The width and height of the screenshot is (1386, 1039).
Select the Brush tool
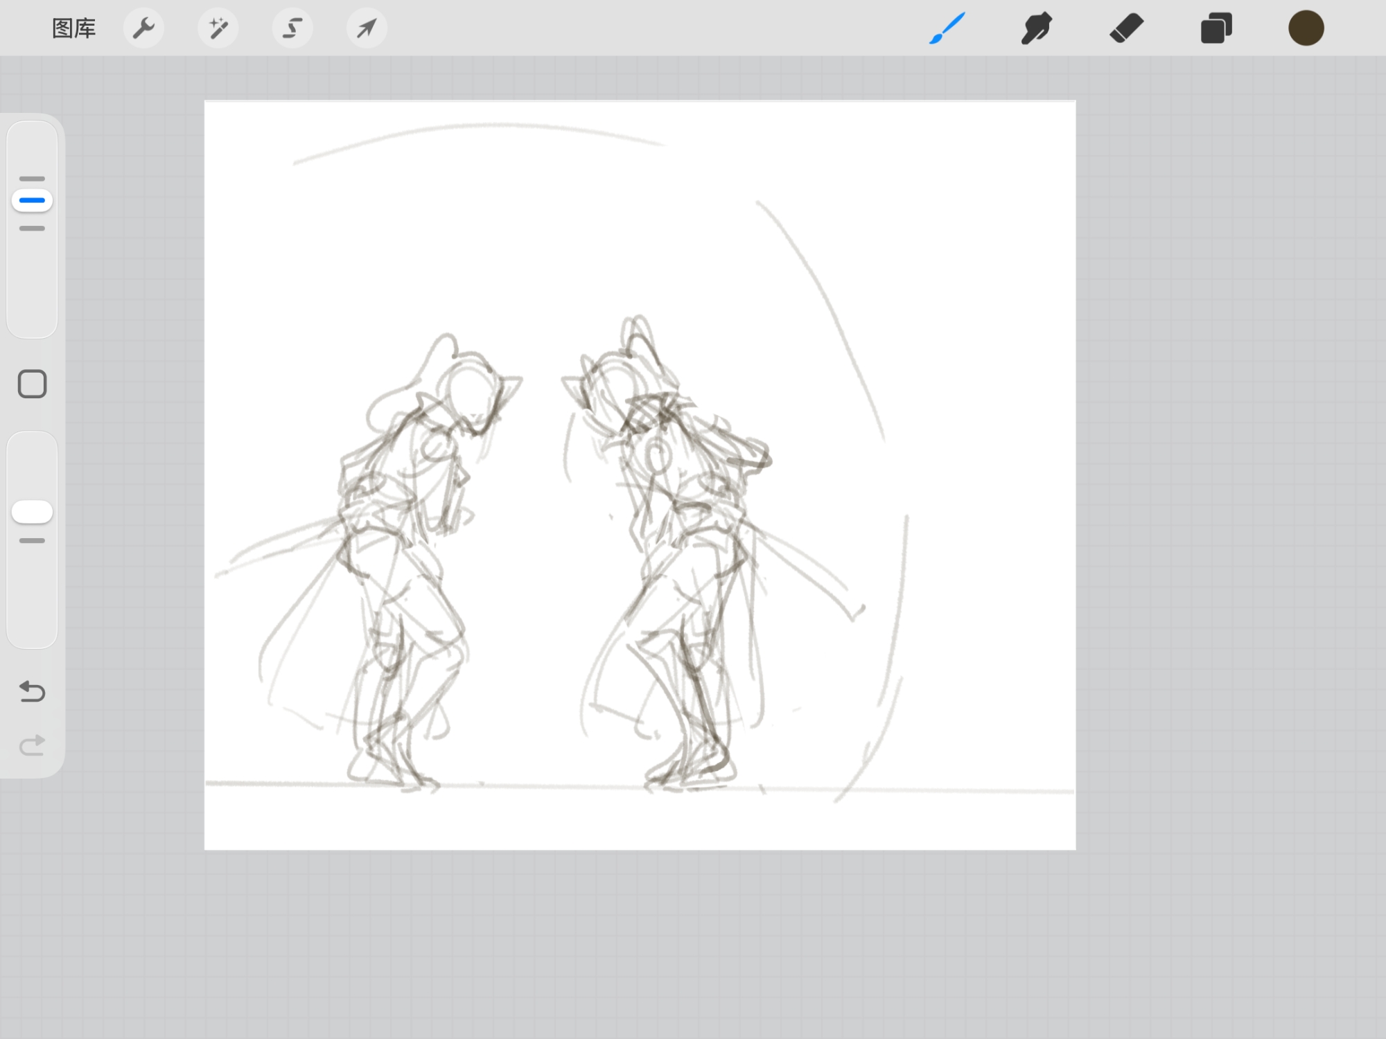(947, 28)
